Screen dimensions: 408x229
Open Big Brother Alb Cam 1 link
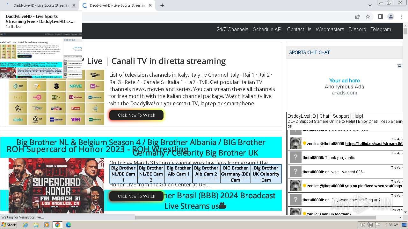tap(178, 171)
